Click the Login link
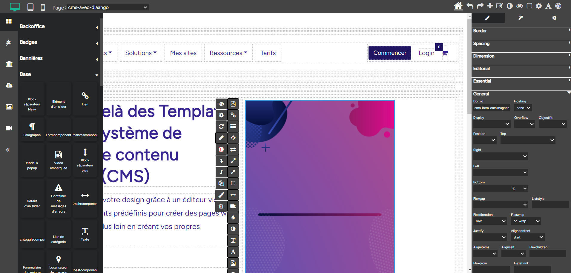Image resolution: width=571 pixels, height=273 pixels. point(426,53)
